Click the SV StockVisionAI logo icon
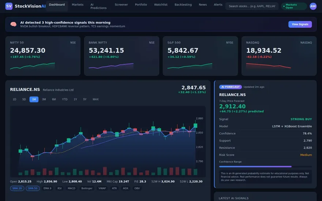 pyautogui.click(x=9, y=6)
